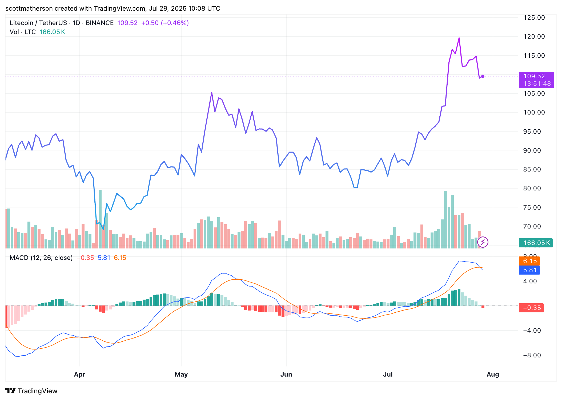
Task: Click the +0.50 (+0.46%) change value
Action: (x=165, y=23)
